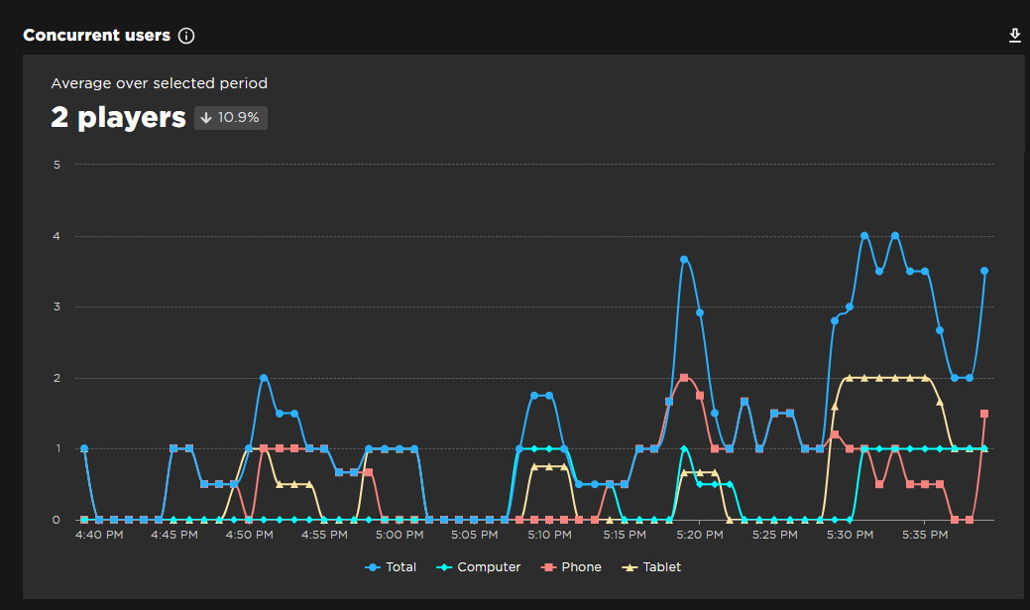Screen dimensions: 1030x610
Task: Click the Phone peak data point near 5:20 PM
Action: pyautogui.click(x=684, y=378)
